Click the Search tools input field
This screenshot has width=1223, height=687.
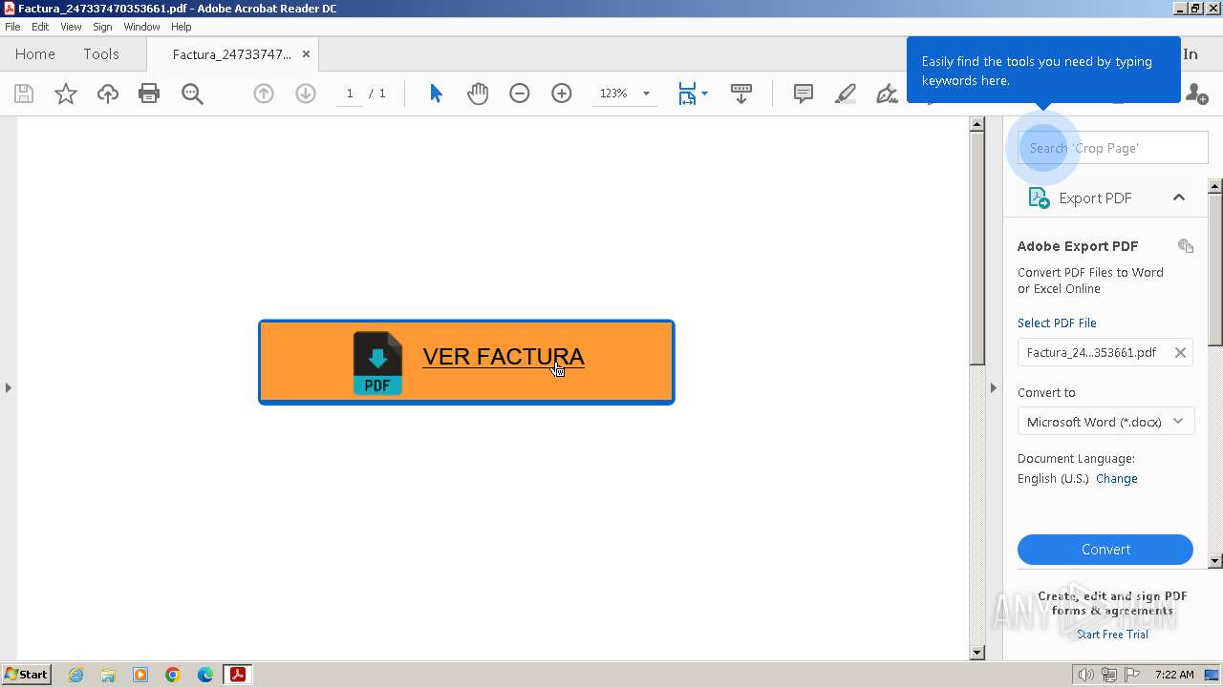pos(1113,148)
